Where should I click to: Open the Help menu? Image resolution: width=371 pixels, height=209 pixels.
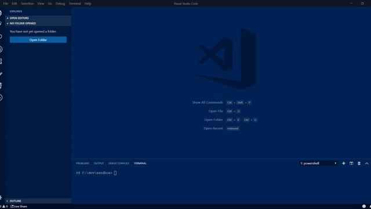[88, 3]
